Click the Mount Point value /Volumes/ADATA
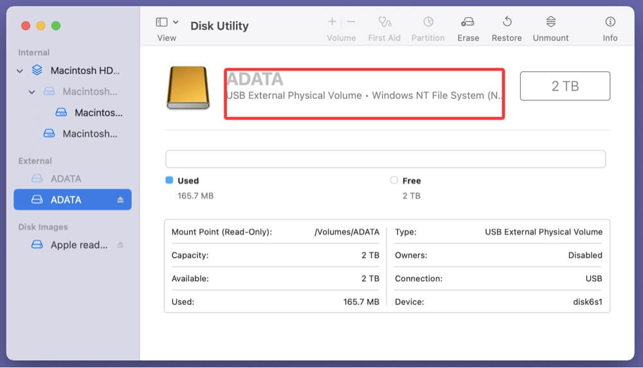 (x=347, y=232)
